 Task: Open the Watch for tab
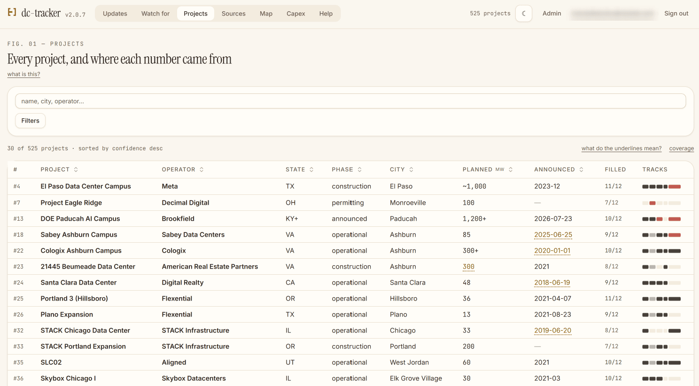[155, 14]
